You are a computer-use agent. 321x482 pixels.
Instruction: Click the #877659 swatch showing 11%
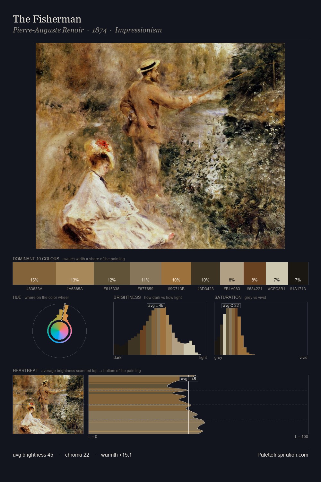pos(145,273)
